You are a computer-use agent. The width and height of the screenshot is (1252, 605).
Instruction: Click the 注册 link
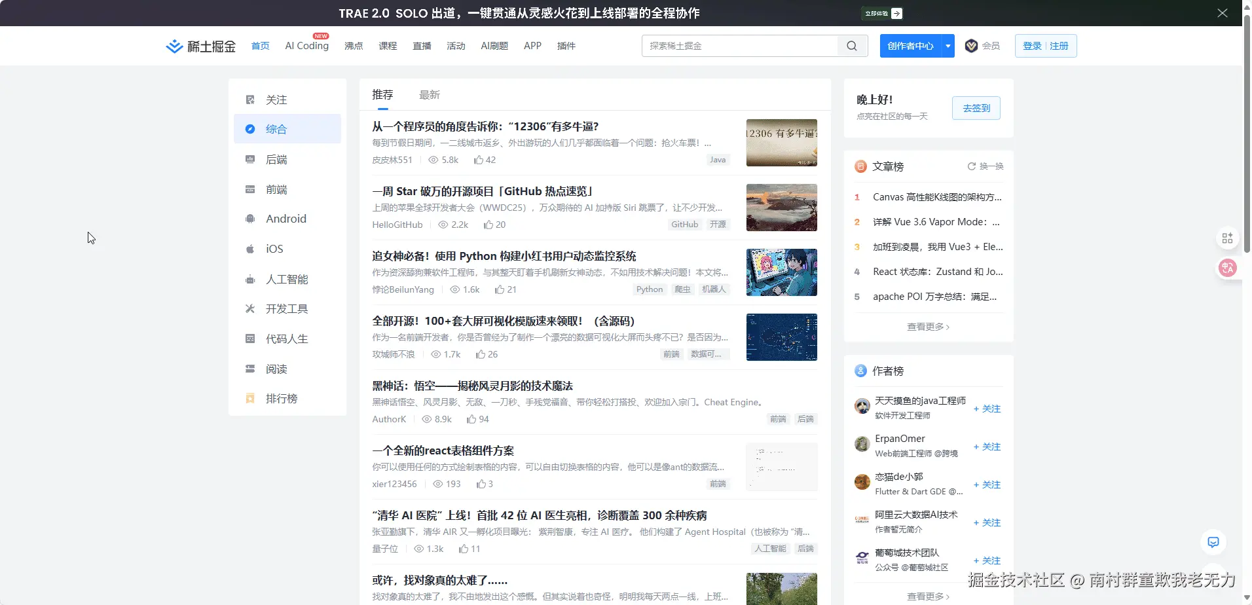tap(1059, 46)
